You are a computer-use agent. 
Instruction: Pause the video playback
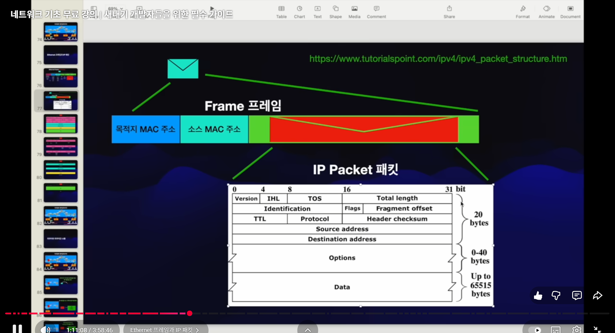[x=17, y=329]
